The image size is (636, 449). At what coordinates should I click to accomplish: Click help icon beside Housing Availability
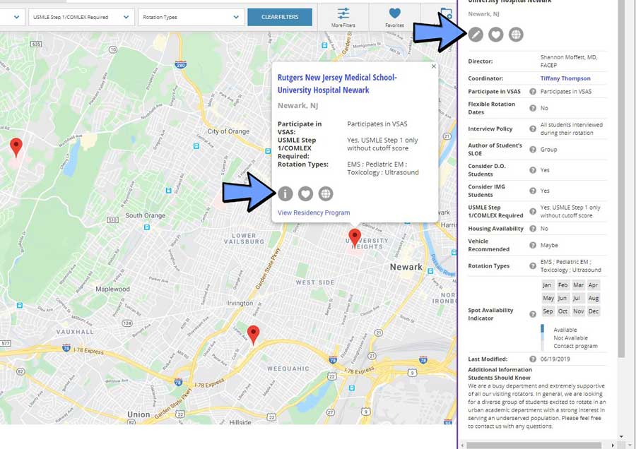(x=533, y=229)
